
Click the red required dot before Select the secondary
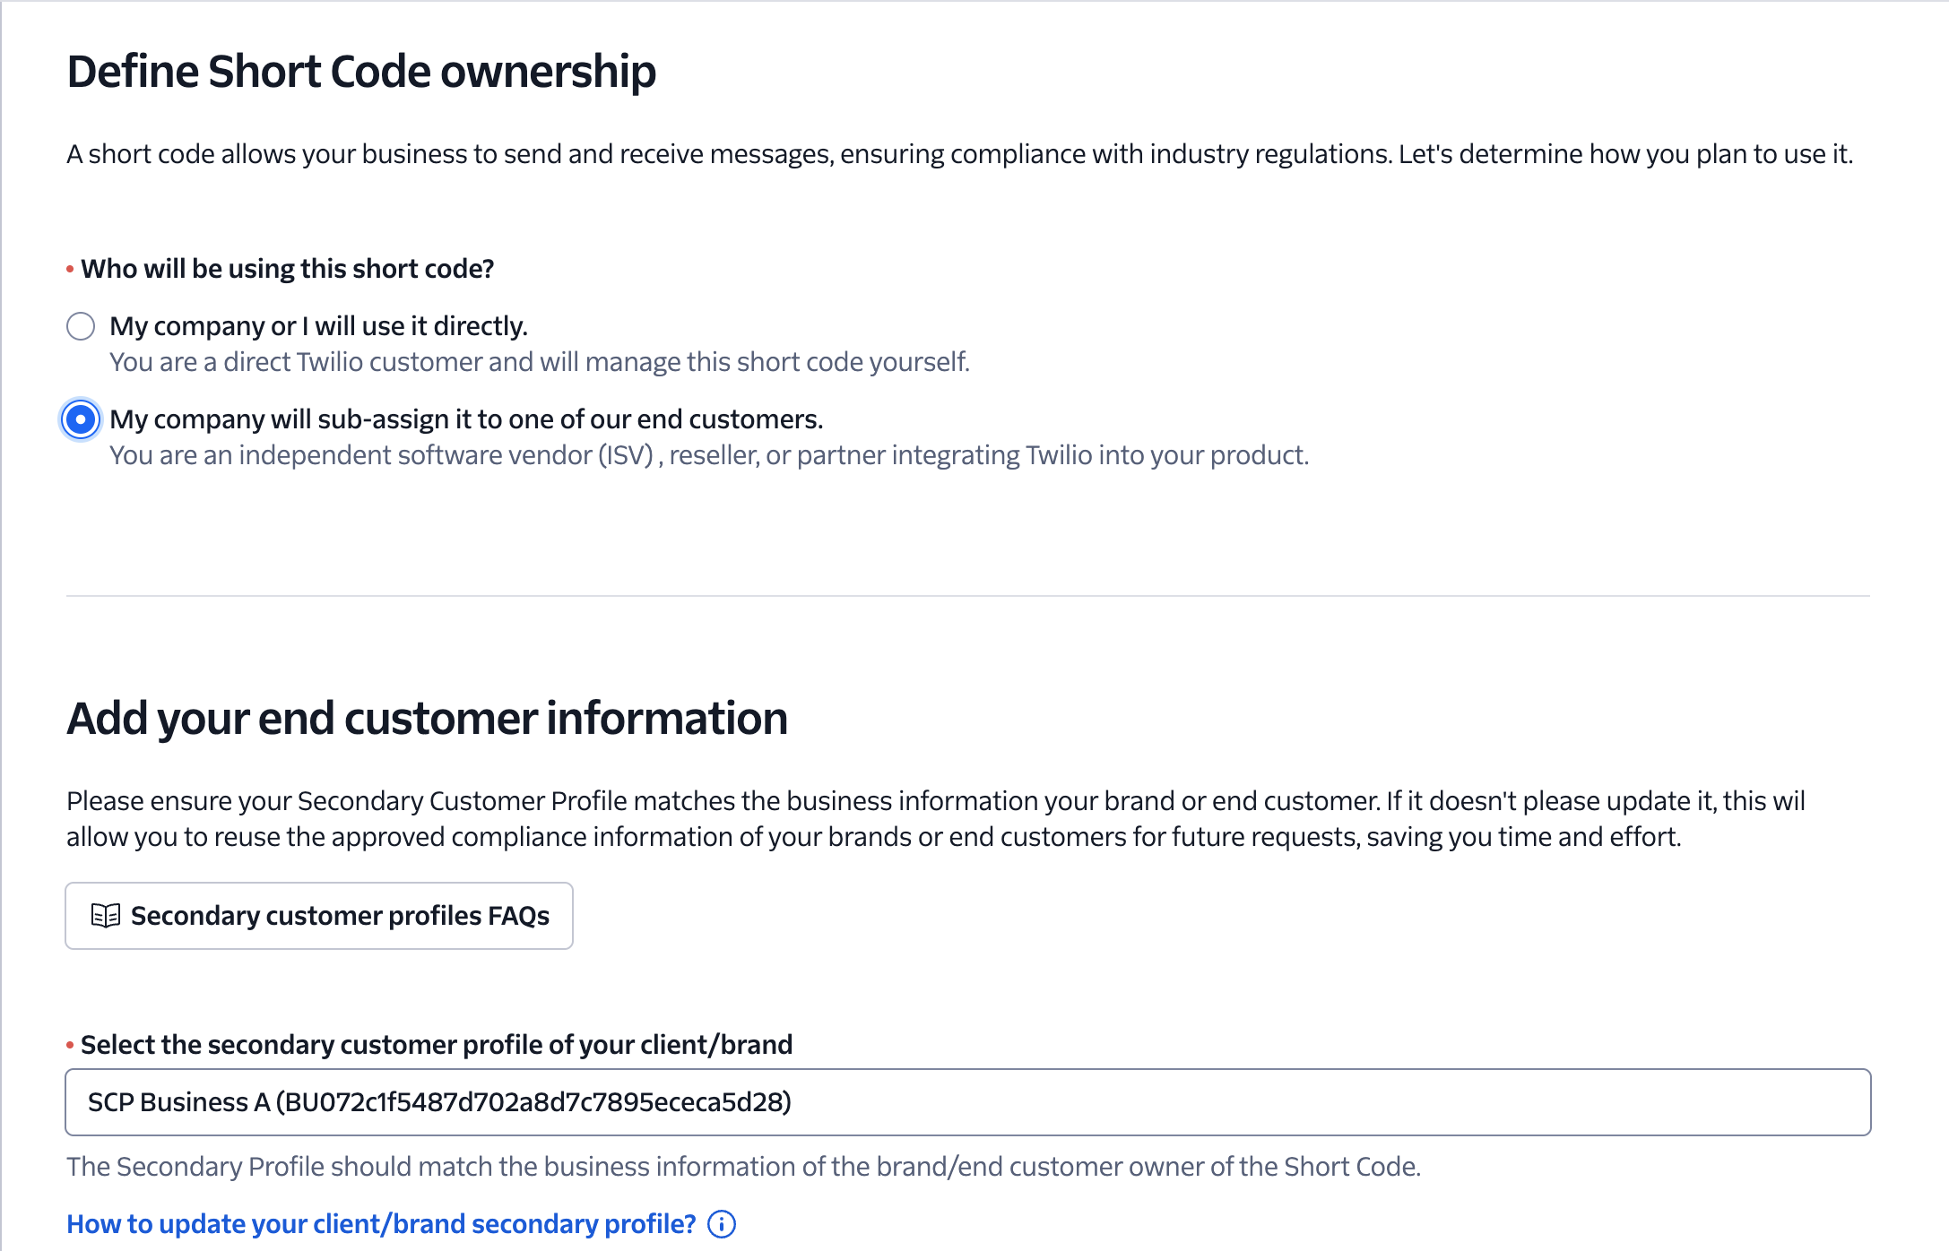click(x=70, y=1045)
